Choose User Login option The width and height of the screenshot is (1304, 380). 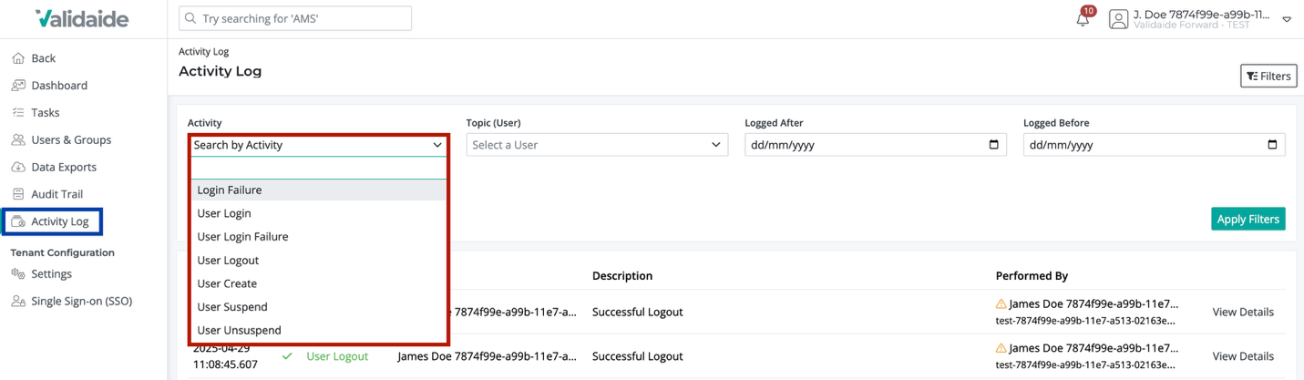[x=318, y=213]
